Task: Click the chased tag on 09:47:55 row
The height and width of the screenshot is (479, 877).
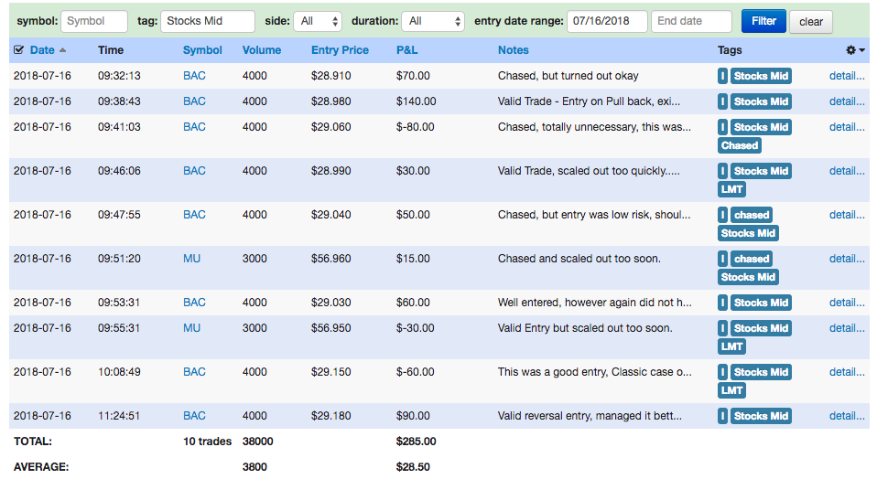Action: pyautogui.click(x=752, y=215)
